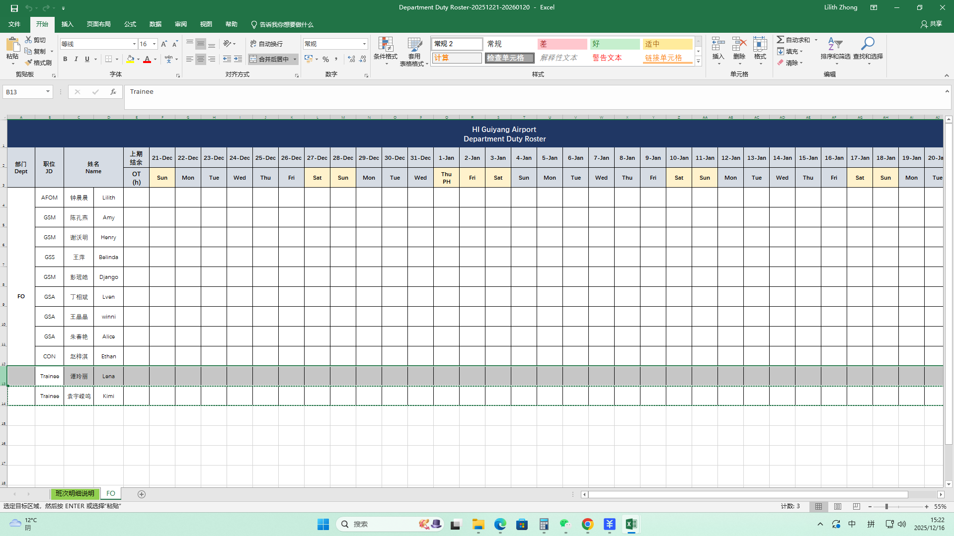The width and height of the screenshot is (954, 536).
Task: Toggle Wrap Text option
Action: tap(267, 44)
